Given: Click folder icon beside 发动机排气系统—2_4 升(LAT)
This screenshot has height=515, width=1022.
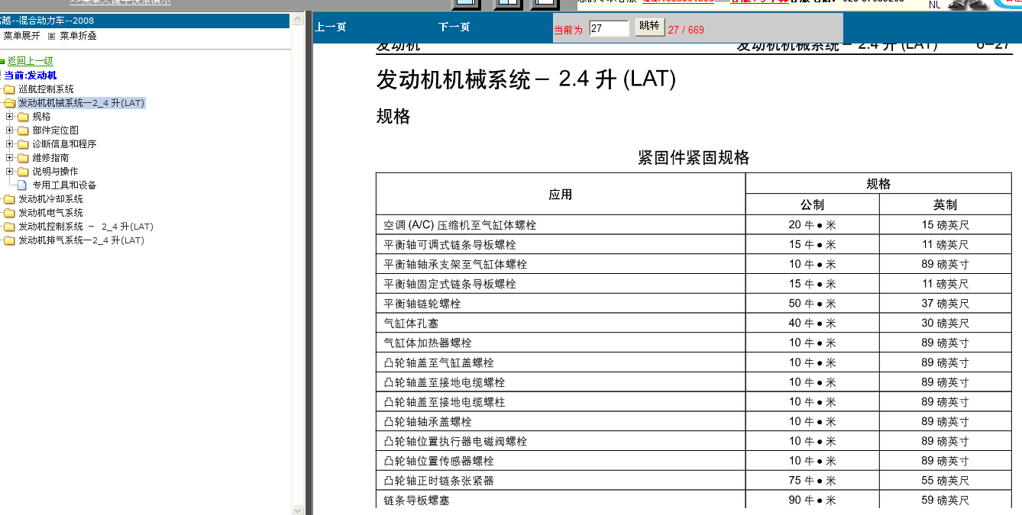Looking at the screenshot, I should 8,240.
